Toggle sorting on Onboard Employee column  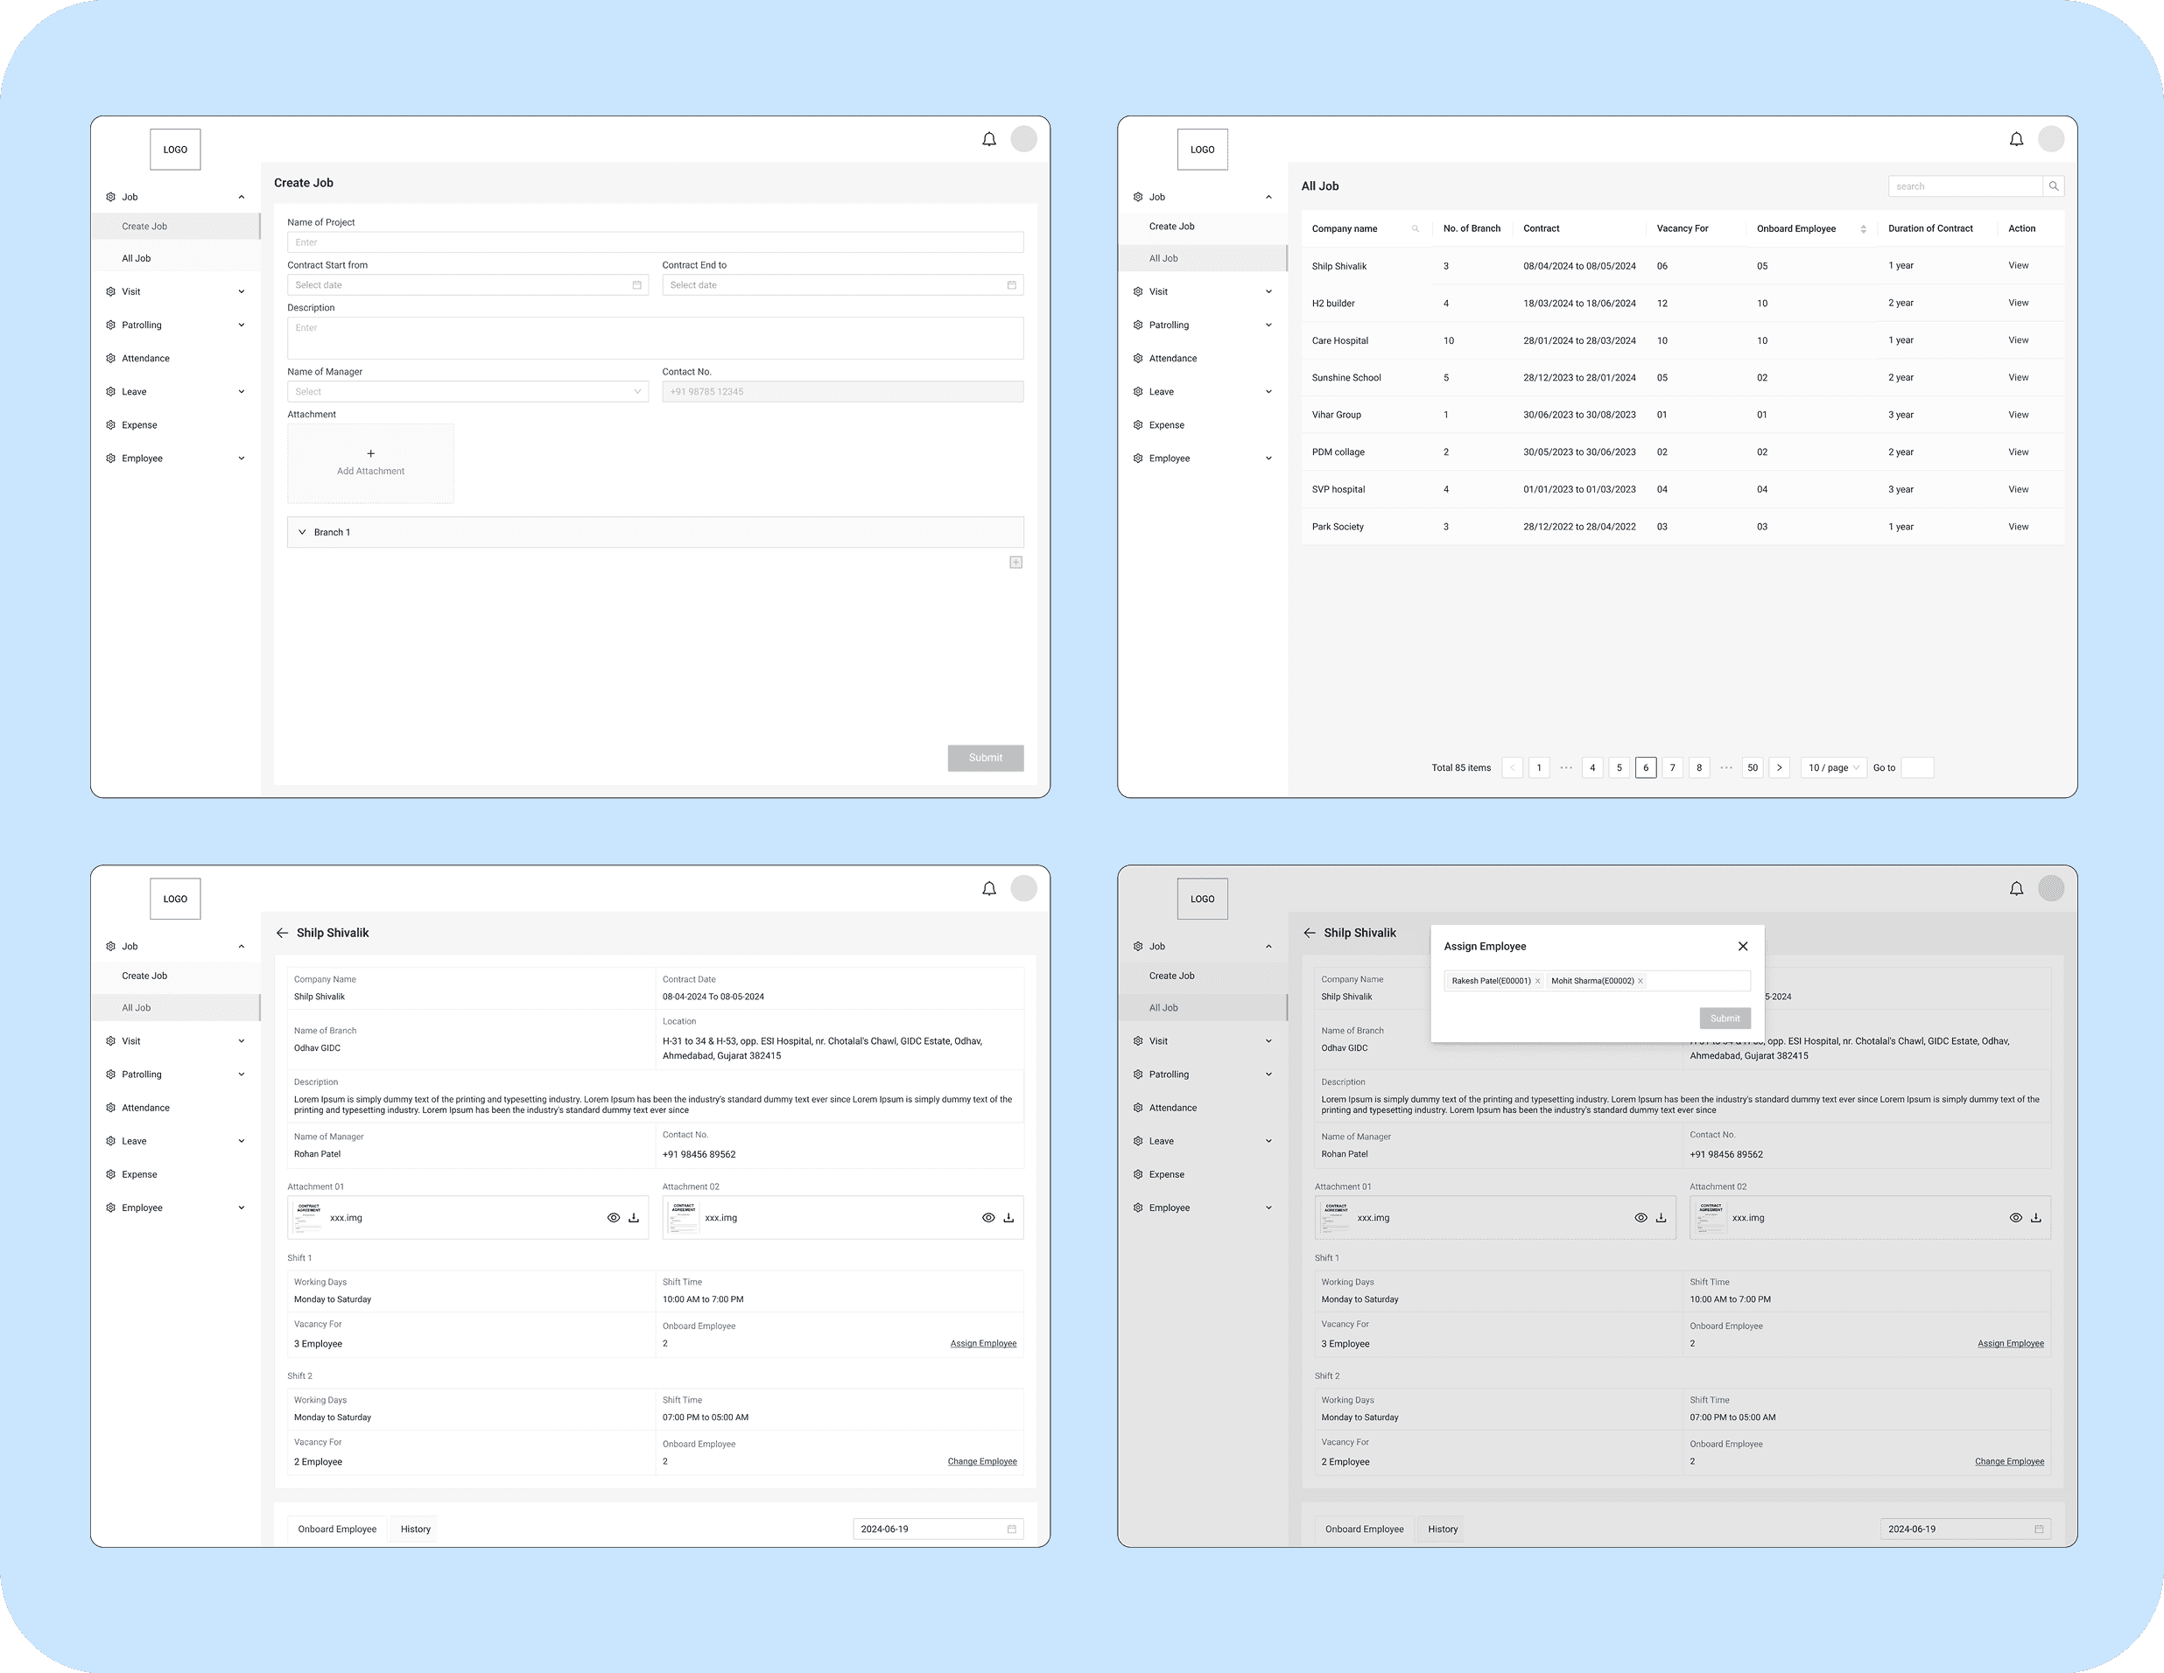[x=1864, y=228]
